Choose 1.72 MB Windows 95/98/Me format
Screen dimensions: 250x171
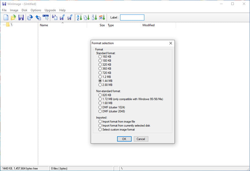[x=131, y=99]
